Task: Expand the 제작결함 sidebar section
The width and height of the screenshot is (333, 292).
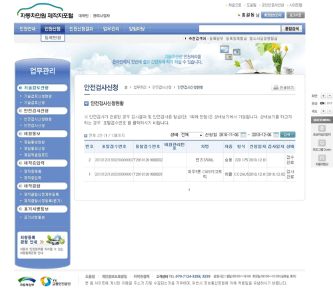Action: pyautogui.click(x=42, y=186)
